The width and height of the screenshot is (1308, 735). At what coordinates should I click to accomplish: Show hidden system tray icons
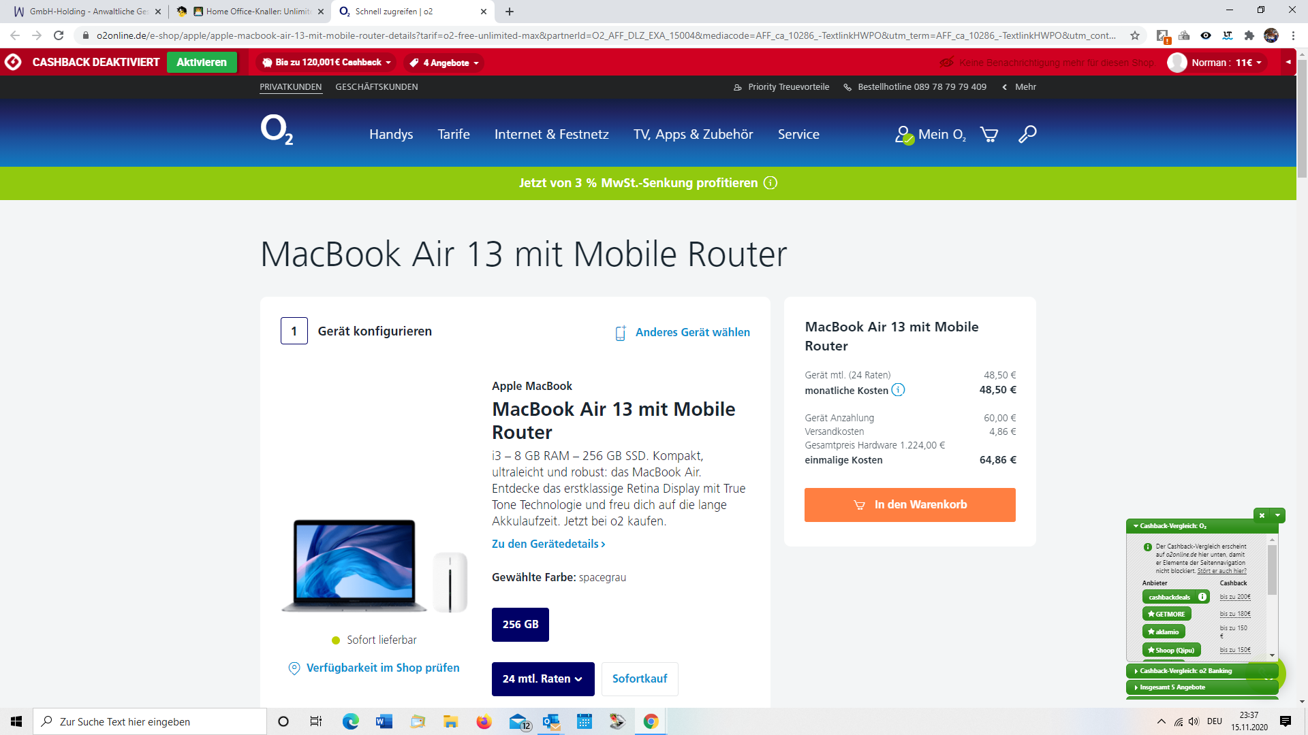(1161, 721)
